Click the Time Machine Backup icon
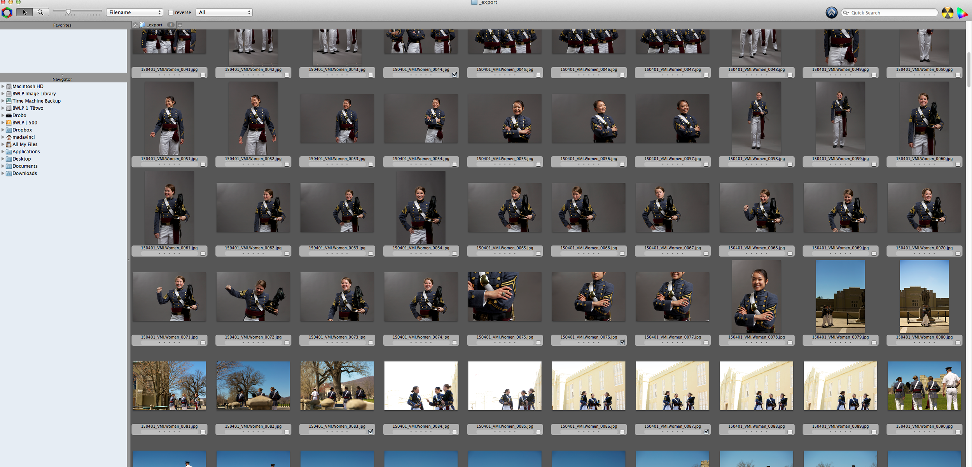Image resolution: width=972 pixels, height=467 pixels. (x=9, y=101)
